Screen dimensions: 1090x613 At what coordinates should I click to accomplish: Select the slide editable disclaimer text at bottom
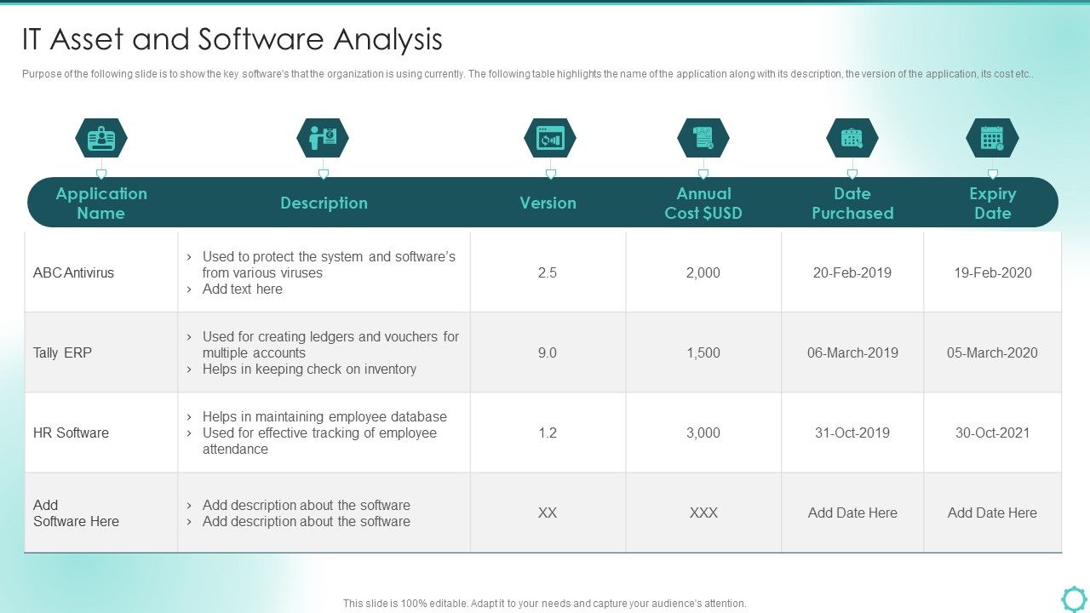544,603
